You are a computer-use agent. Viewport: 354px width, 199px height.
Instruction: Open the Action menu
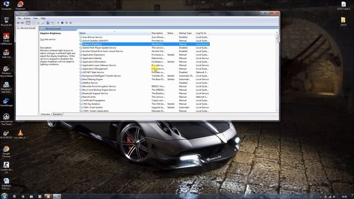pos(27,18)
